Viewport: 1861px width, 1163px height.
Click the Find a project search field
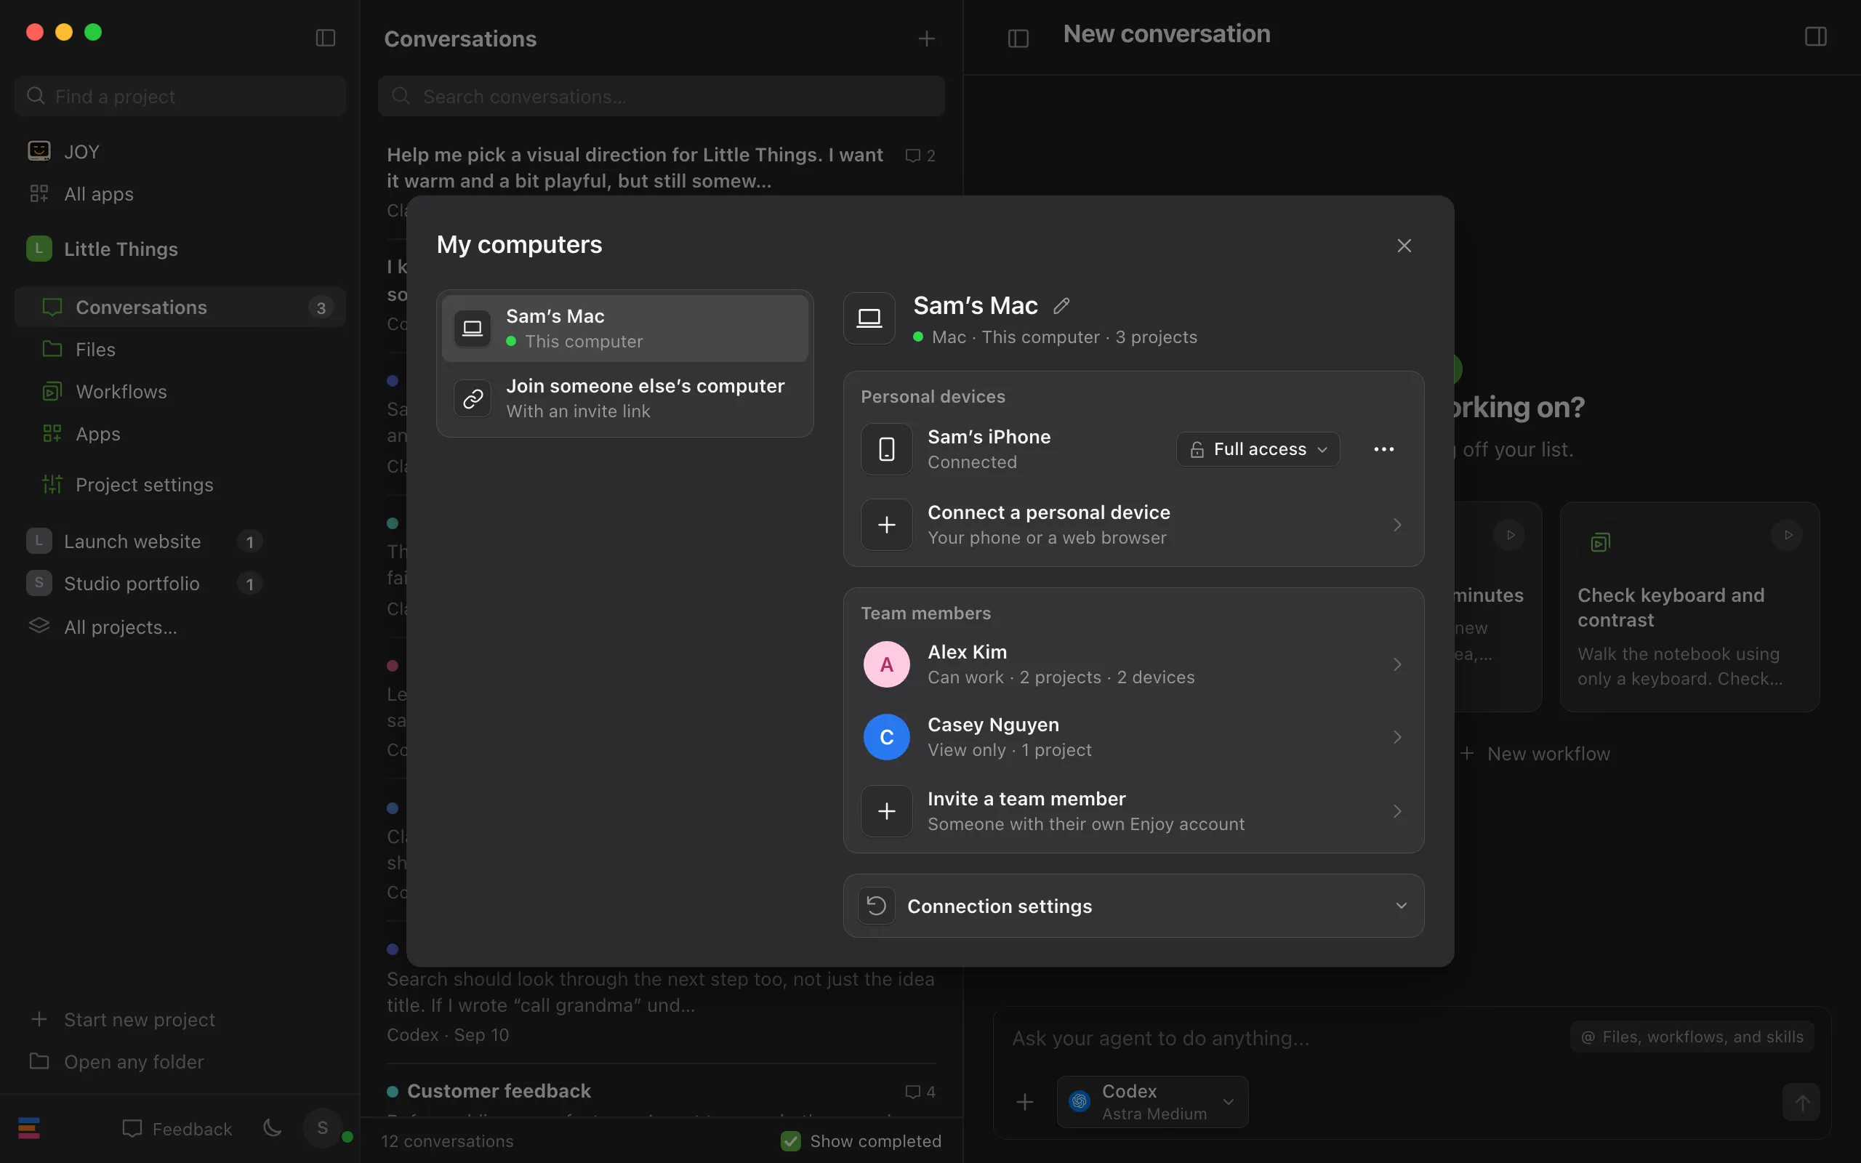point(180,96)
